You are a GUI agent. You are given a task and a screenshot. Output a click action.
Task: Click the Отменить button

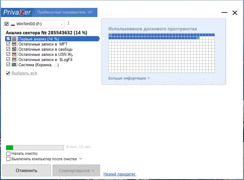click(27, 171)
